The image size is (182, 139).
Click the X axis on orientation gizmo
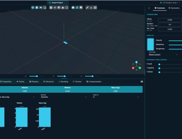[x=133, y=68]
